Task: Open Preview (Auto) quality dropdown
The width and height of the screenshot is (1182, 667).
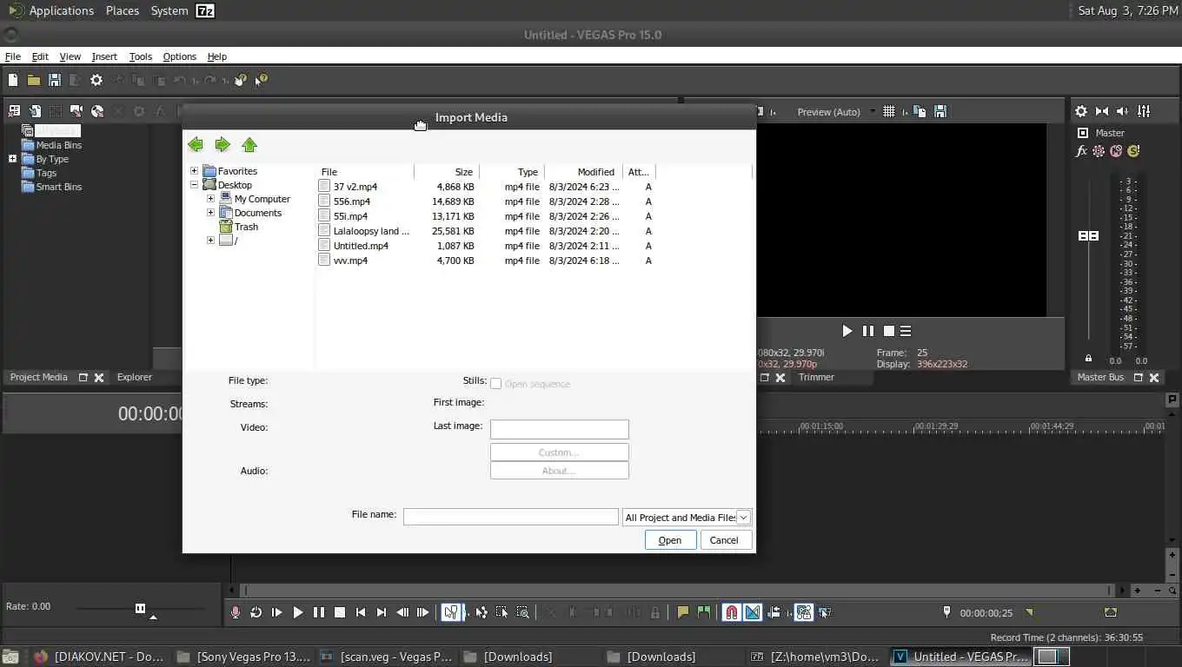Action: tap(873, 112)
